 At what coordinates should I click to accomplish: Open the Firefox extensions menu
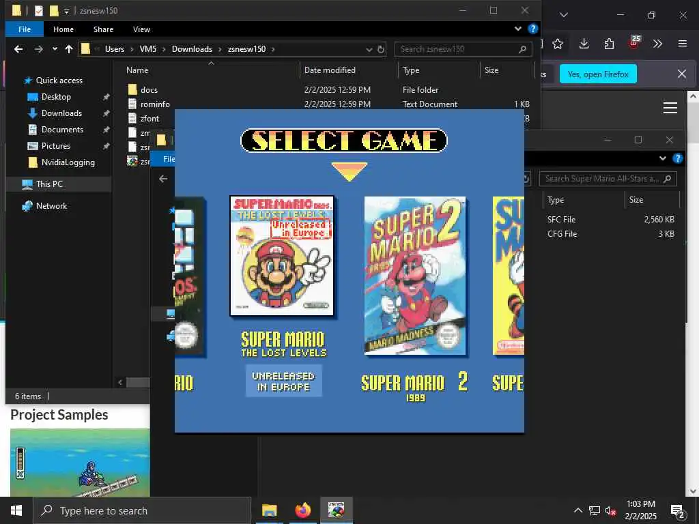(x=609, y=44)
